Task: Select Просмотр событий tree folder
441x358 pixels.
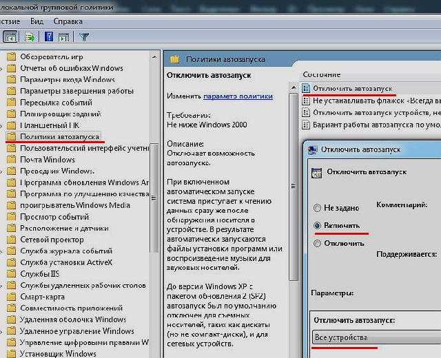Action: pyautogui.click(x=54, y=217)
